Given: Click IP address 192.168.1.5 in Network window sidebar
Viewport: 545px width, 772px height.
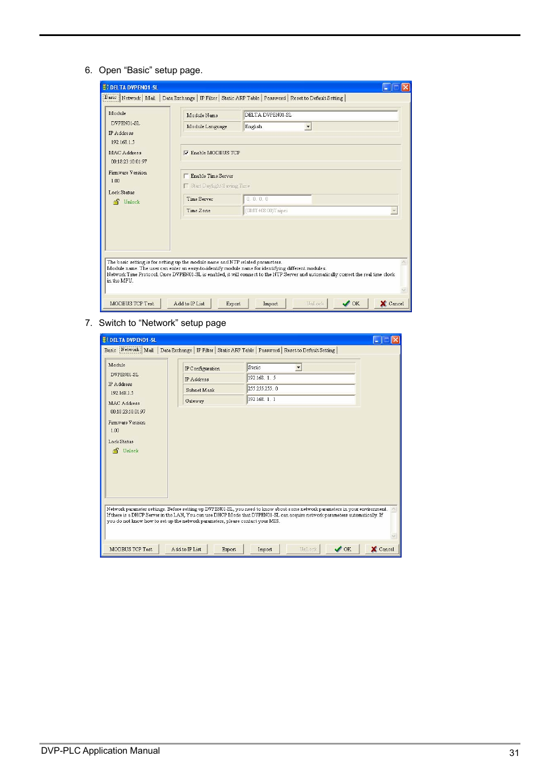Looking at the screenshot, I should pyautogui.click(x=122, y=393).
